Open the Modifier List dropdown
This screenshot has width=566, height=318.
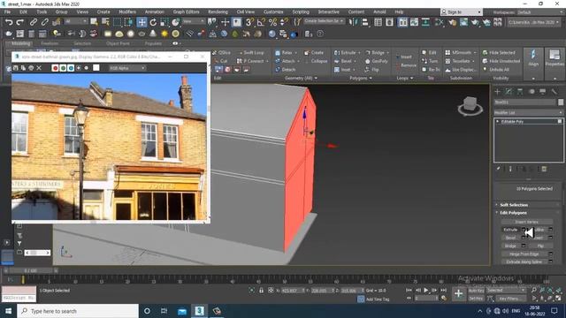pos(529,113)
